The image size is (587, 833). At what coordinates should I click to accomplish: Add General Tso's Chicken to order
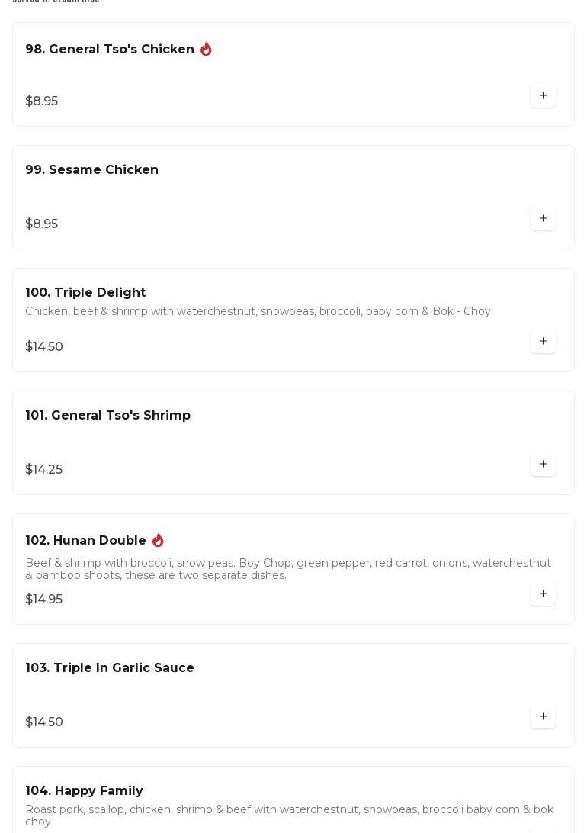point(543,96)
